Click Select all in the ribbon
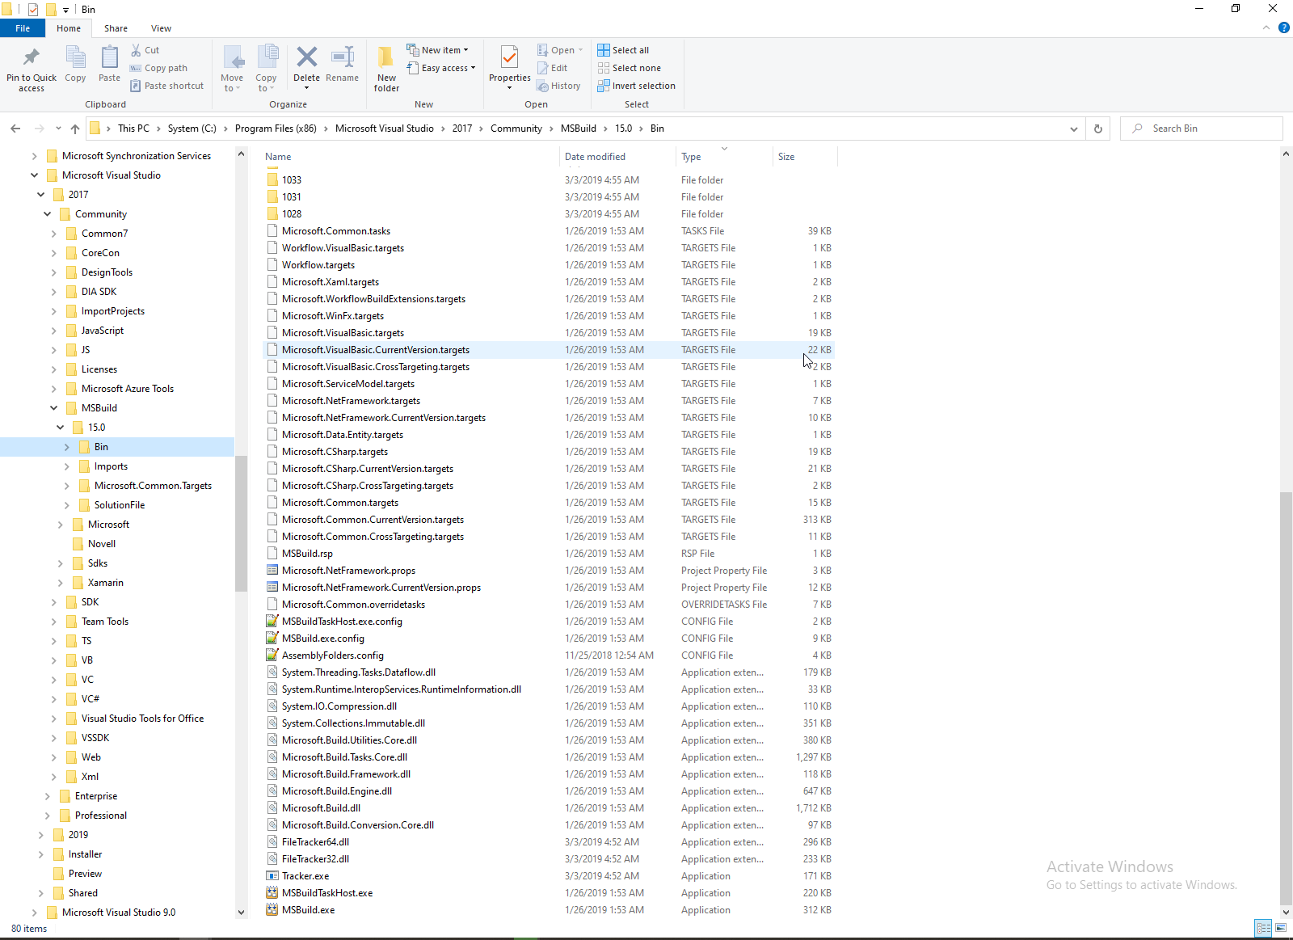 (623, 50)
